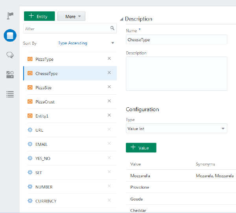The width and height of the screenshot is (236, 213).
Task: Click the orange icon beside CheeseType
Action: (30, 73)
